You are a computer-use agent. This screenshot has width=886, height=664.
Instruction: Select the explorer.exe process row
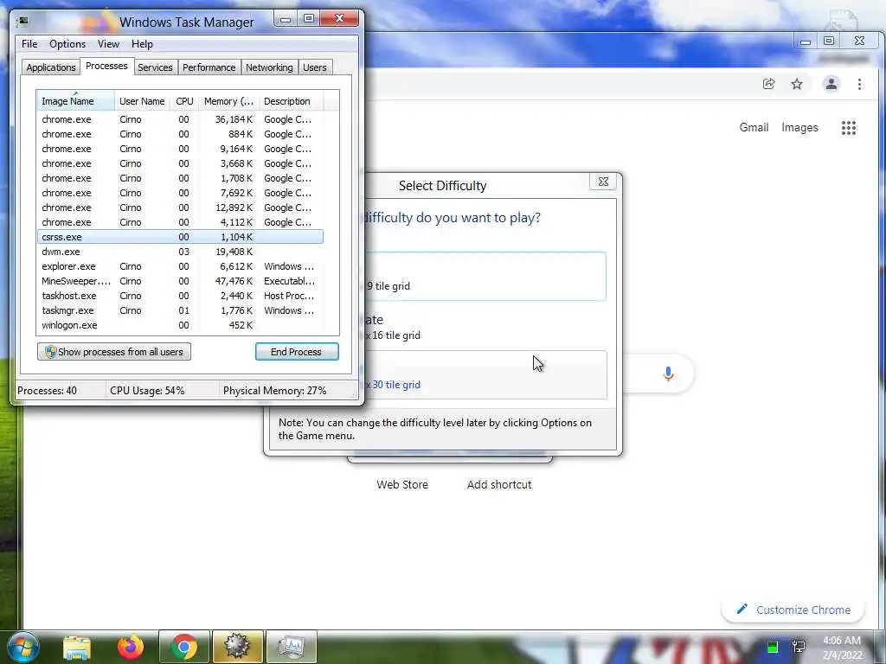[x=180, y=266]
